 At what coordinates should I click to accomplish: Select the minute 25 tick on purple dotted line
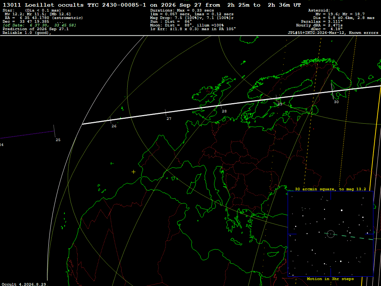[x=54, y=131]
